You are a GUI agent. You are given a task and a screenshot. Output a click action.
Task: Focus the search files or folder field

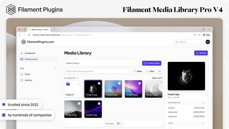tap(97, 71)
